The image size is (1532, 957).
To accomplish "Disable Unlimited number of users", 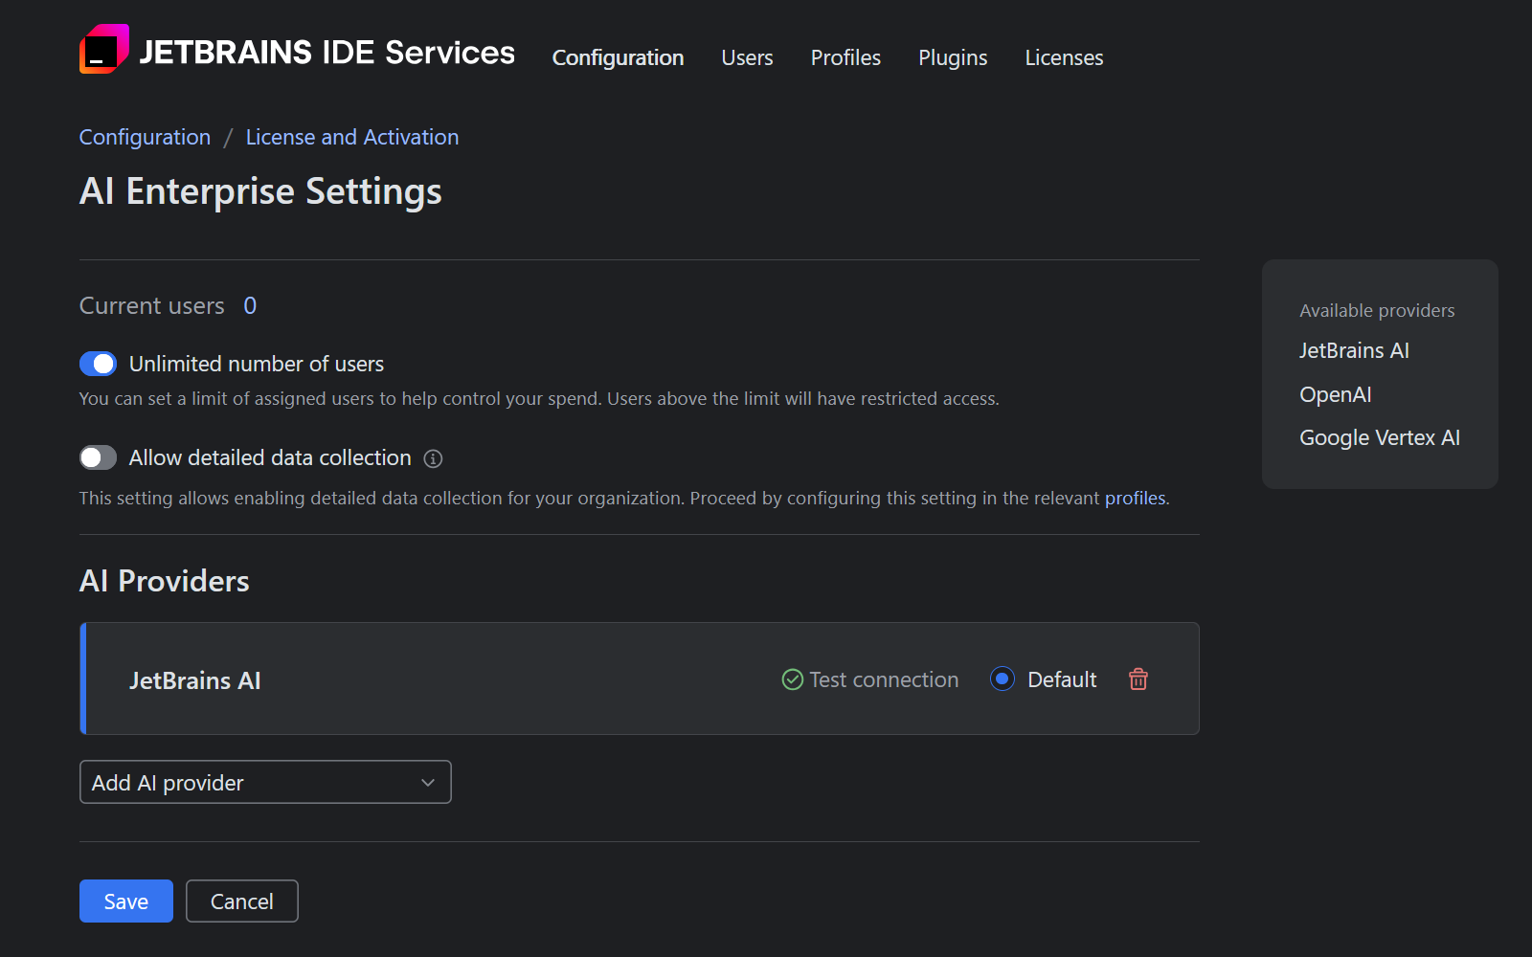I will 98,364.
